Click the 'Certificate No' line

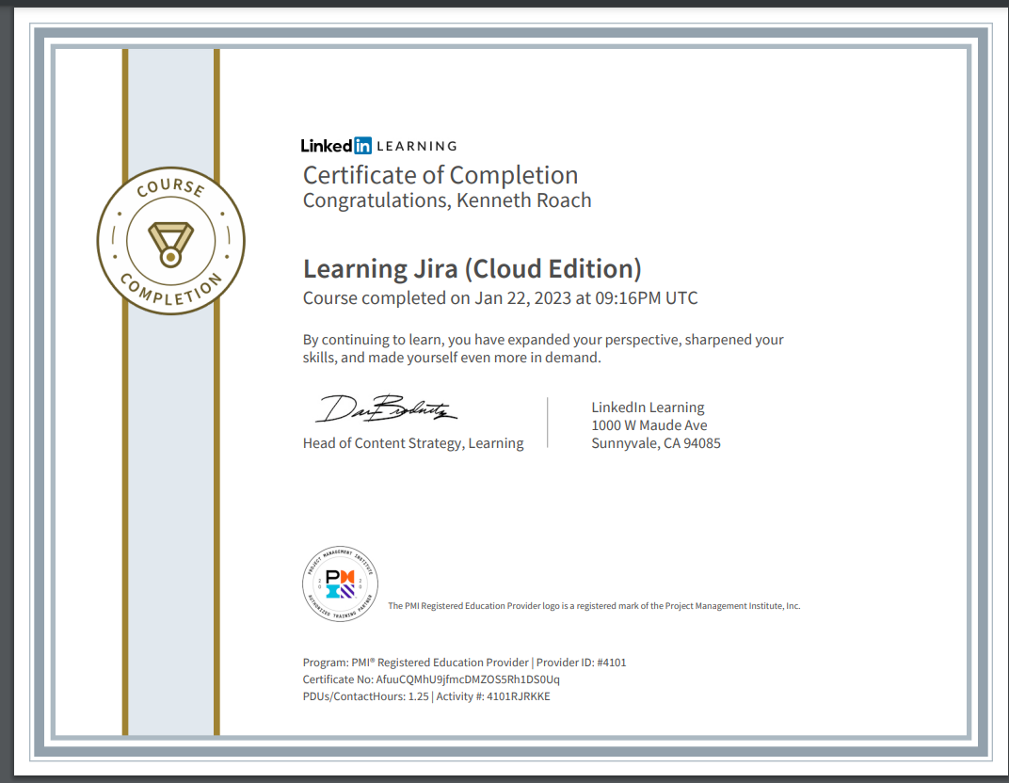point(431,679)
